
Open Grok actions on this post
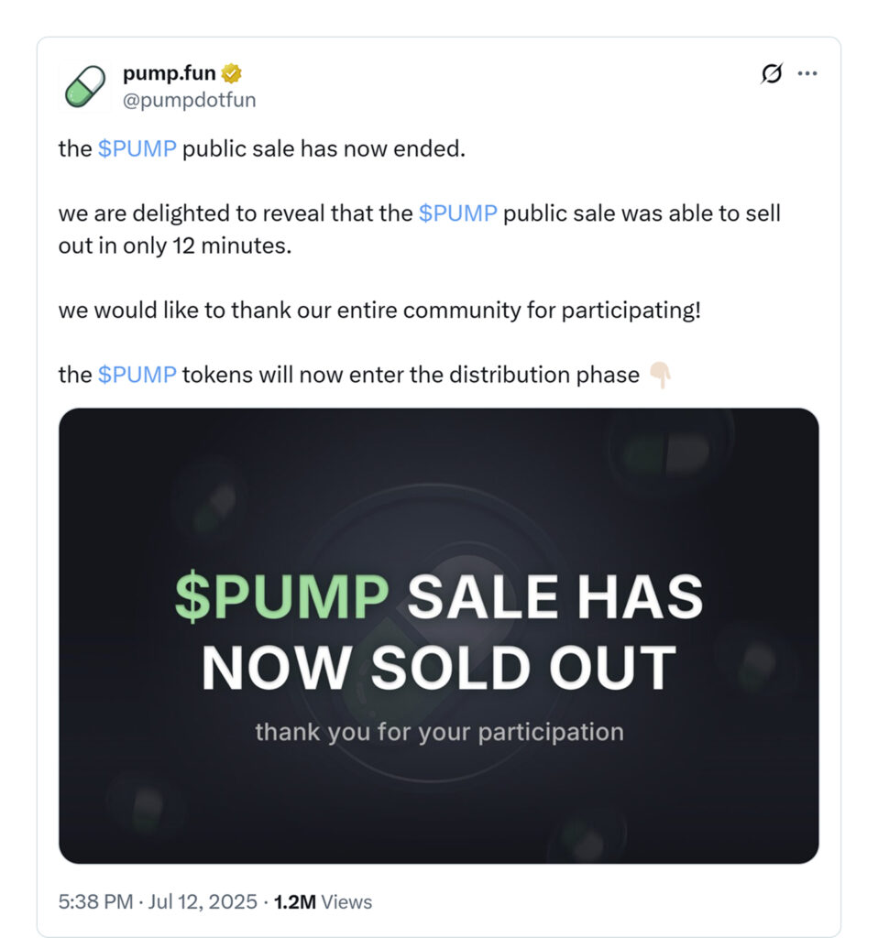773,72
